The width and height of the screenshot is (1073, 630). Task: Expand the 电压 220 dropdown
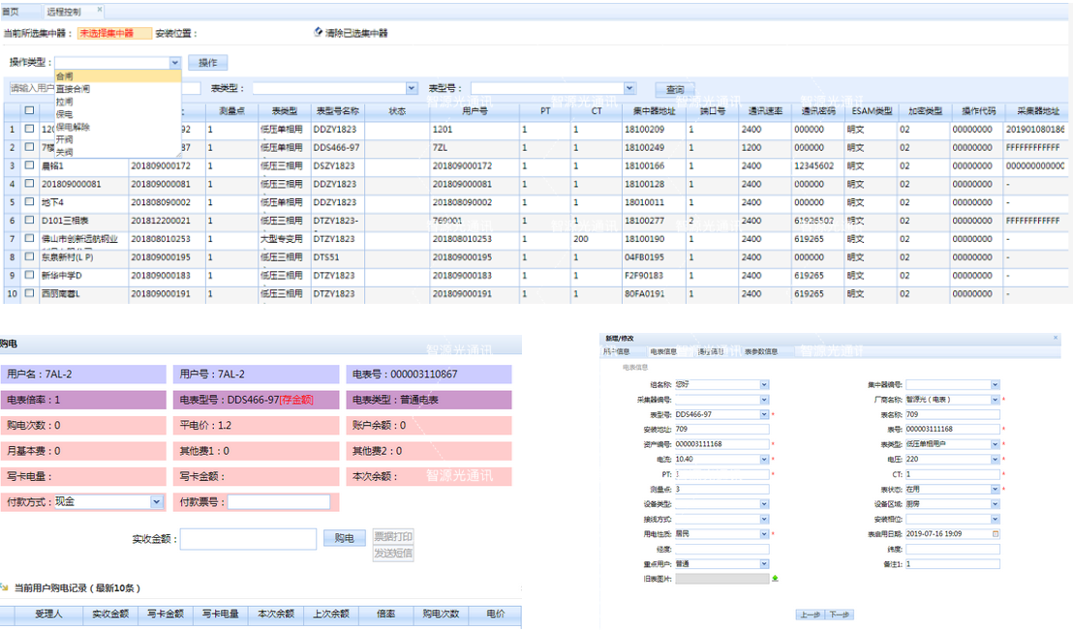coord(995,460)
